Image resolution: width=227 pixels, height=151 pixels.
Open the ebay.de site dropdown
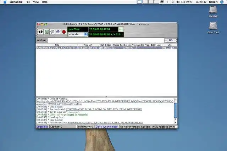(78, 34)
